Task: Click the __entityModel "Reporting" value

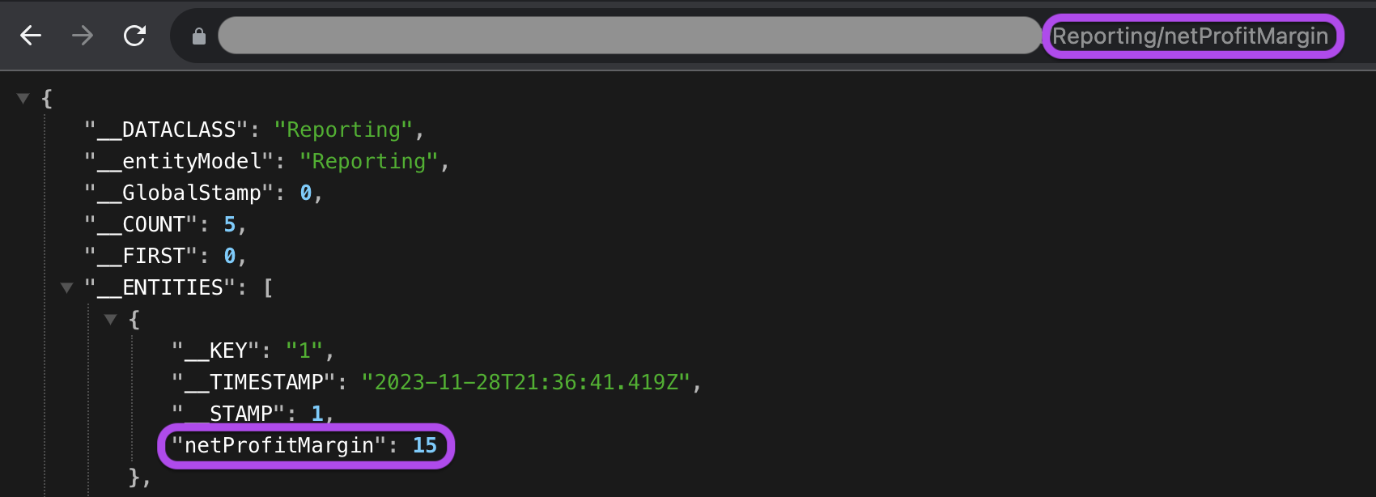Action: point(369,161)
